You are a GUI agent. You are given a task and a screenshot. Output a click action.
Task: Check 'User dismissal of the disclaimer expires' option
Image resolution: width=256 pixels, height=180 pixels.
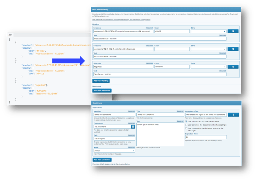[187, 128]
